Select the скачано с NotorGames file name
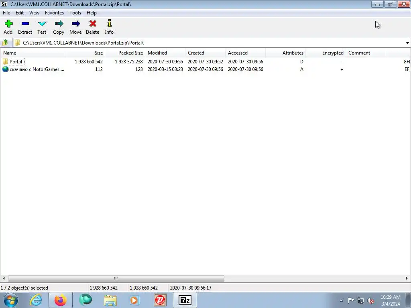This screenshot has height=308, width=411. click(37, 69)
